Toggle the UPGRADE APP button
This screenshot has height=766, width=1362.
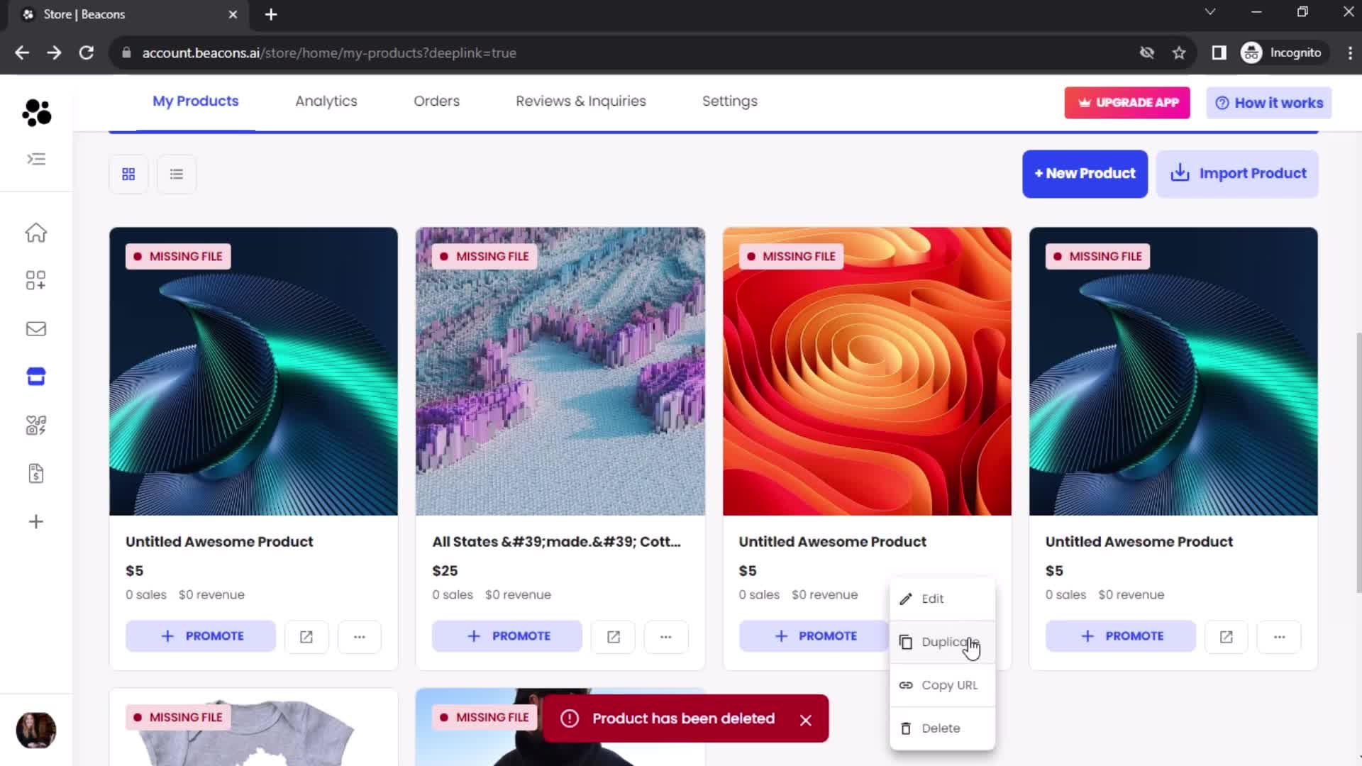tap(1127, 102)
